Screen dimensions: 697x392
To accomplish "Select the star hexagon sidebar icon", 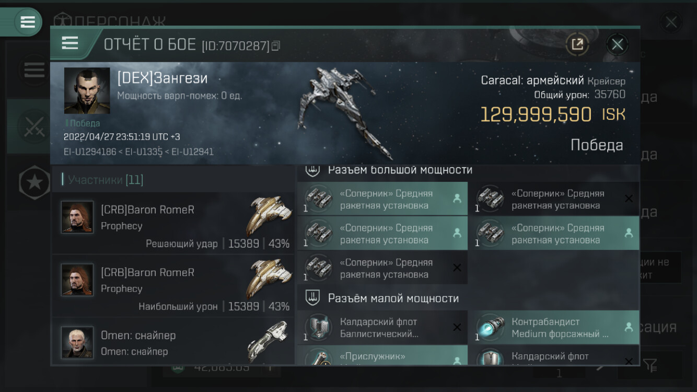I will [x=34, y=182].
